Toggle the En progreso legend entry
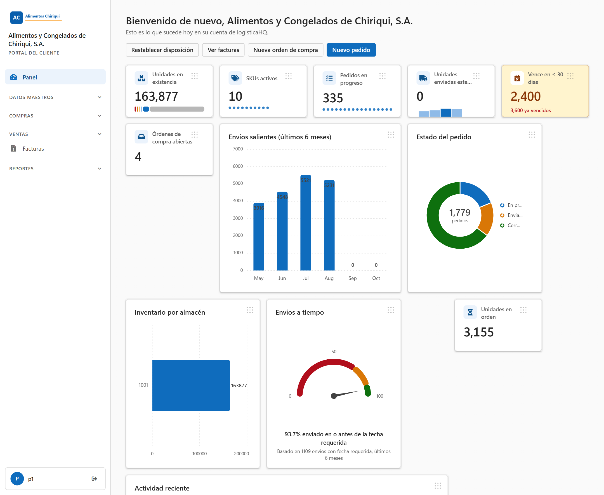Screen dimensions: 604x495 pos(511,205)
